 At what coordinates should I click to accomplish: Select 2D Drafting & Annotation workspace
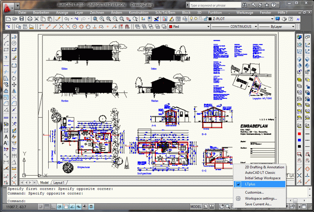point(260,167)
